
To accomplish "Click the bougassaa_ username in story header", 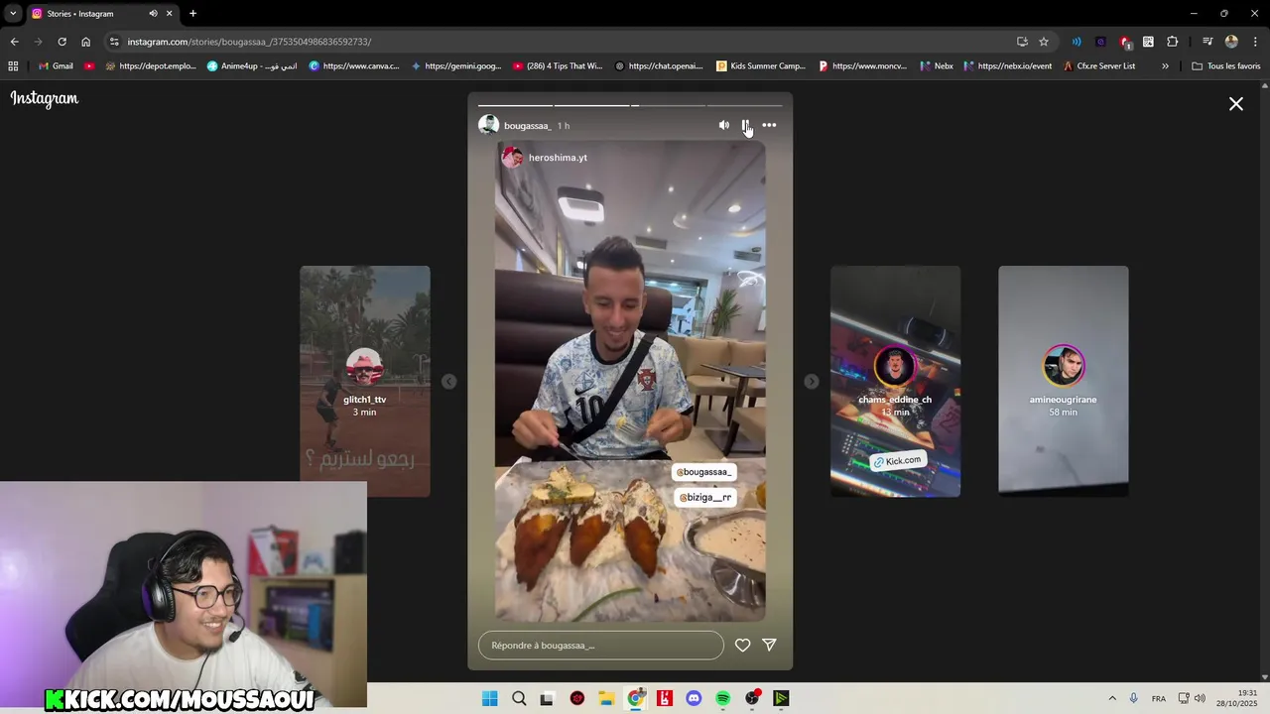I will [x=527, y=126].
